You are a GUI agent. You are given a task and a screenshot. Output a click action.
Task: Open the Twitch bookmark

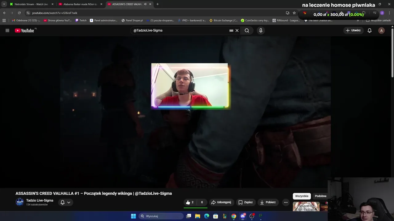click(81, 21)
